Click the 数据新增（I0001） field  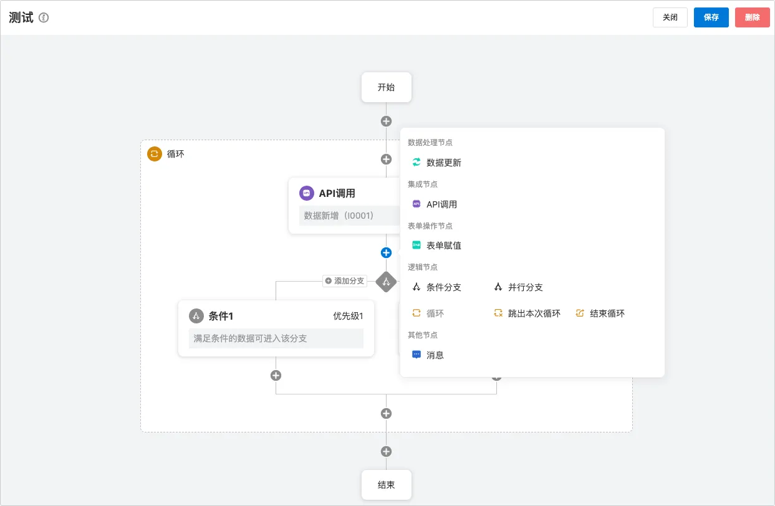point(349,216)
